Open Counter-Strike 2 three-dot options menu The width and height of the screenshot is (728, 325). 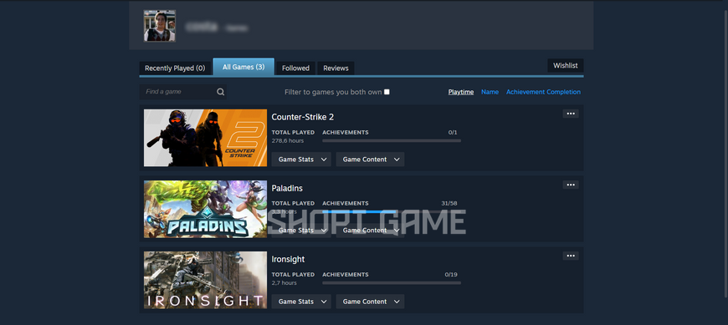[x=571, y=114]
